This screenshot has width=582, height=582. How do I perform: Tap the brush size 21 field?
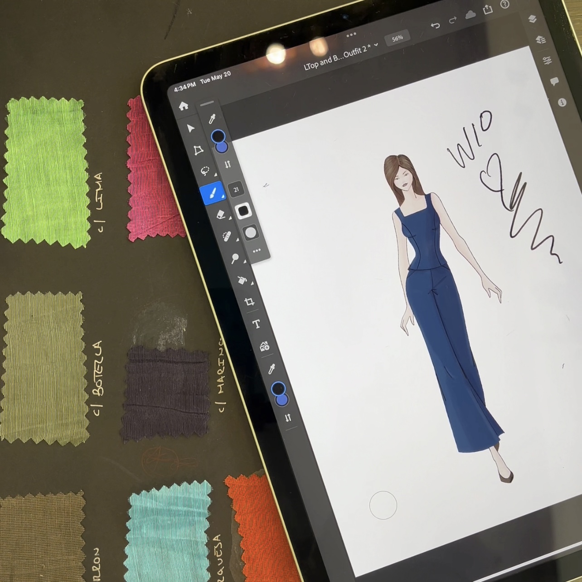click(x=236, y=189)
